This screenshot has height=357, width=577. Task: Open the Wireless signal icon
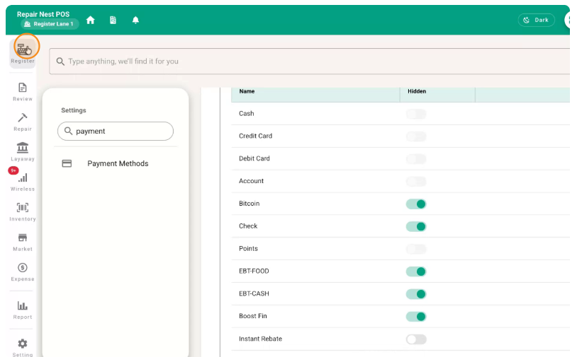point(23,178)
